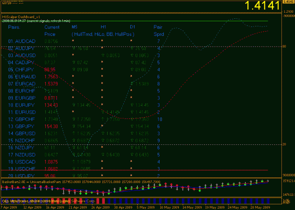Click the D1 signal for EURCAD

(140, 84)
